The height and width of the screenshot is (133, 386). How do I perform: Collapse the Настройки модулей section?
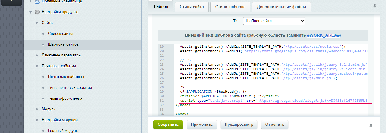pos(37,120)
